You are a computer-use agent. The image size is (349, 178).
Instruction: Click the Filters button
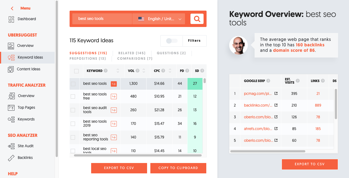194,41
